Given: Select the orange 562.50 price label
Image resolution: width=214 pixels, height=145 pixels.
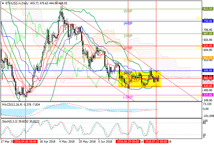Looking at the screenshot, I should tap(208, 58).
